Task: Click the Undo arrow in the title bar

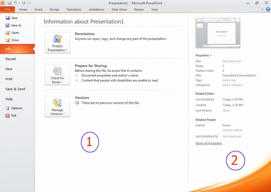Action: [15, 3]
